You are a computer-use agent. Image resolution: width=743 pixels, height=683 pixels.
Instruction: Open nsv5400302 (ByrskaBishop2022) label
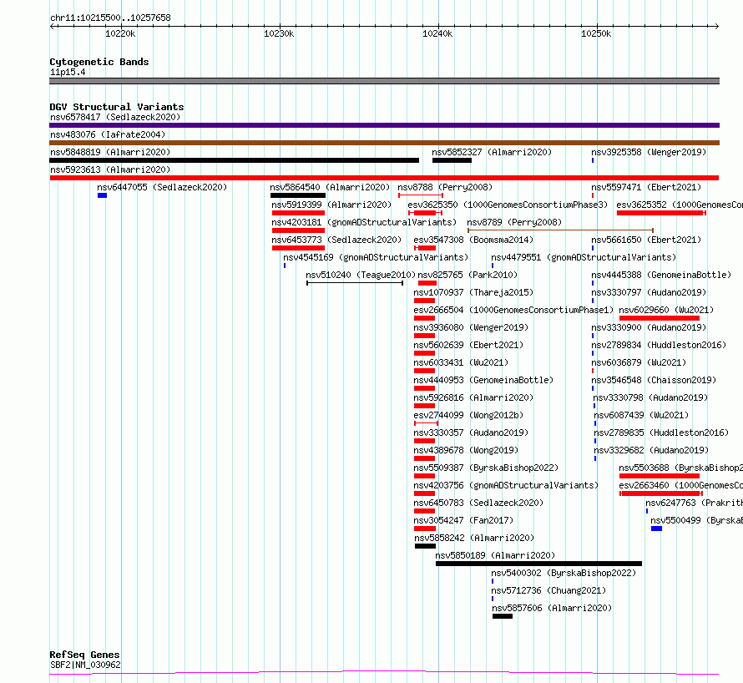[563, 573]
